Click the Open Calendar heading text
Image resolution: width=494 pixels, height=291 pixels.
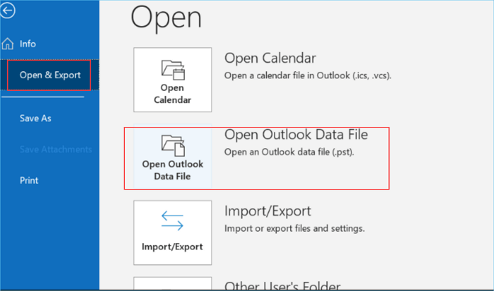point(270,58)
